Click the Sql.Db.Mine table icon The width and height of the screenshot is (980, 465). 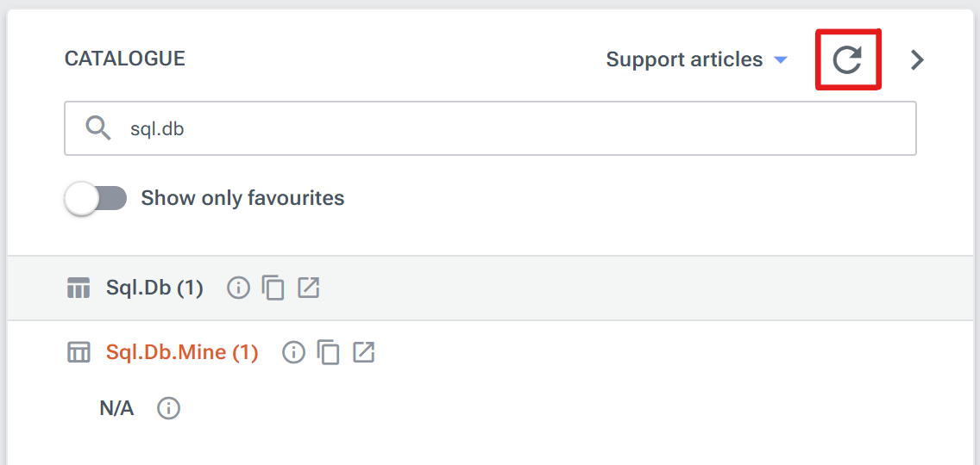[79, 352]
